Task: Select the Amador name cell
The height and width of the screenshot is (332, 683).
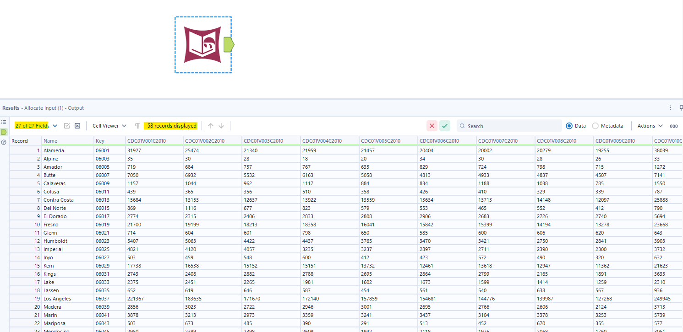Action: click(68, 167)
